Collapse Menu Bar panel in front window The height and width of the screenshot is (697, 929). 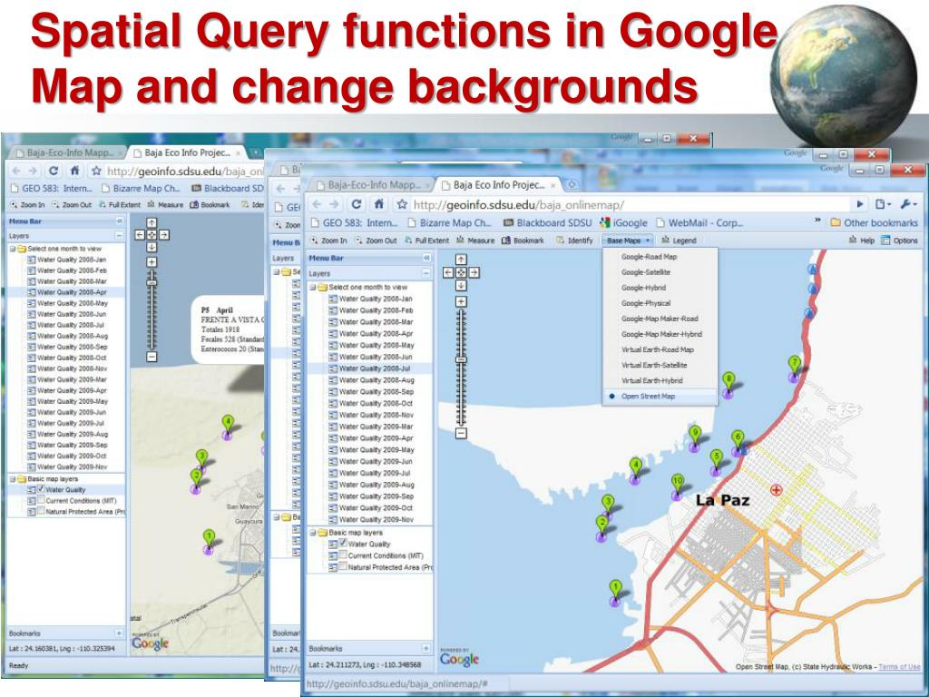pos(426,259)
